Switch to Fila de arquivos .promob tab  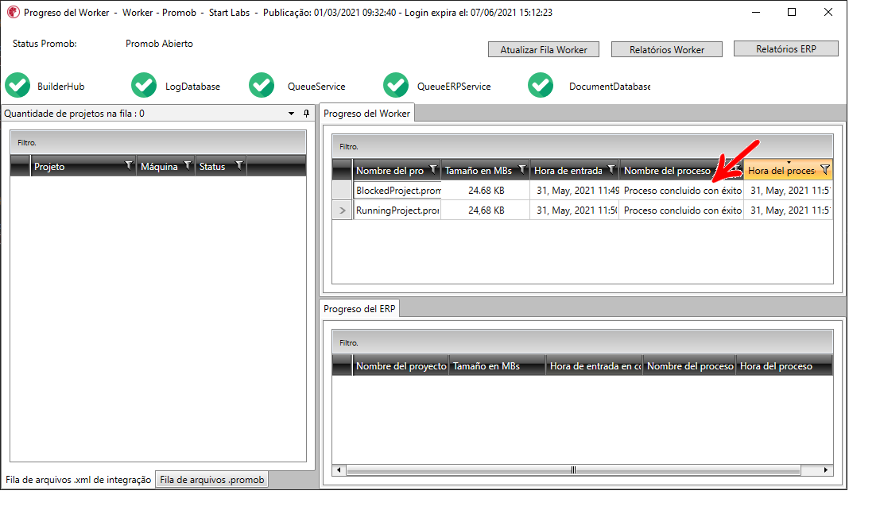[211, 480]
